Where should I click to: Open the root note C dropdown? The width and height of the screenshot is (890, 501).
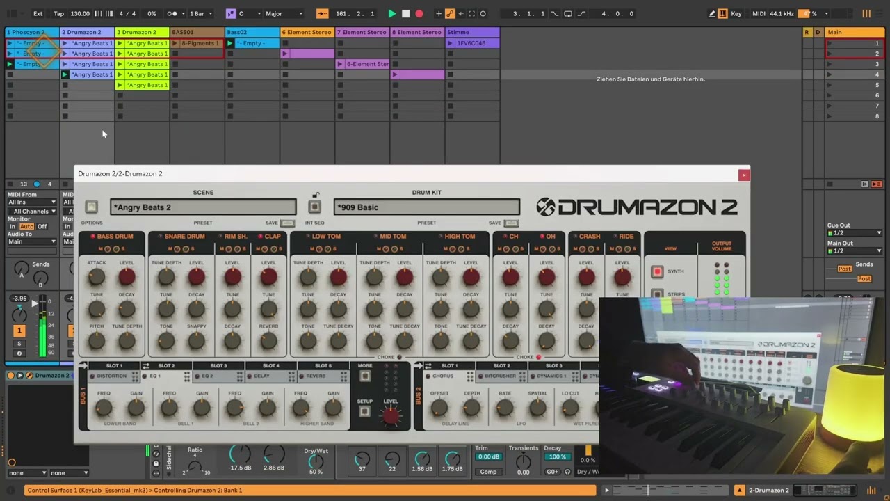pyautogui.click(x=250, y=13)
